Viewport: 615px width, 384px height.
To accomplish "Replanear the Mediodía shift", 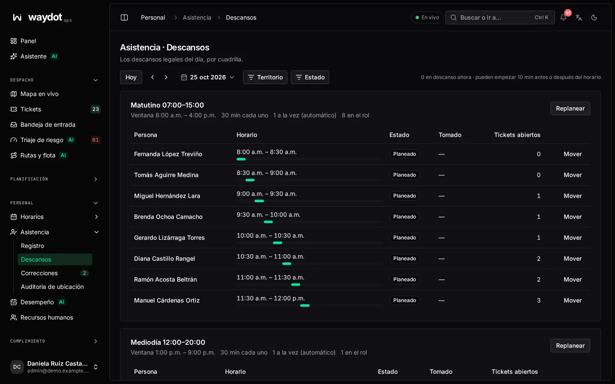I will point(570,346).
